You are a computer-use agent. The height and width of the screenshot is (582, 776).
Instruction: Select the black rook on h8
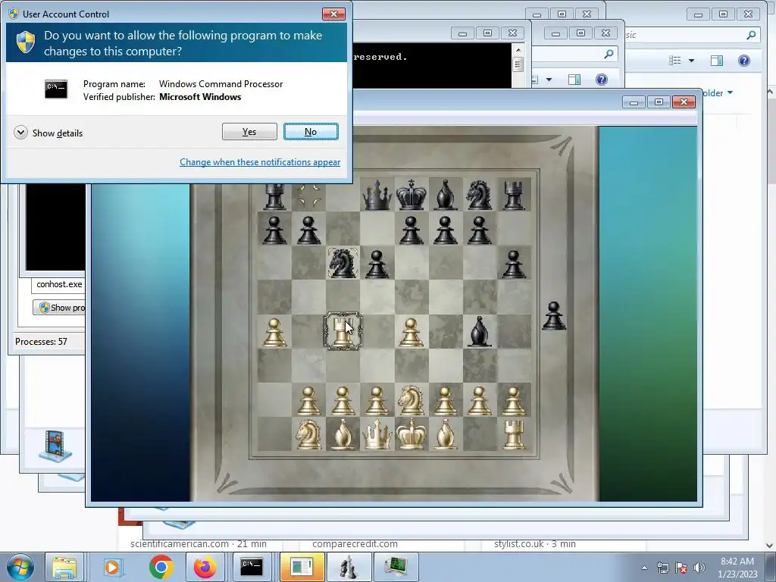513,195
